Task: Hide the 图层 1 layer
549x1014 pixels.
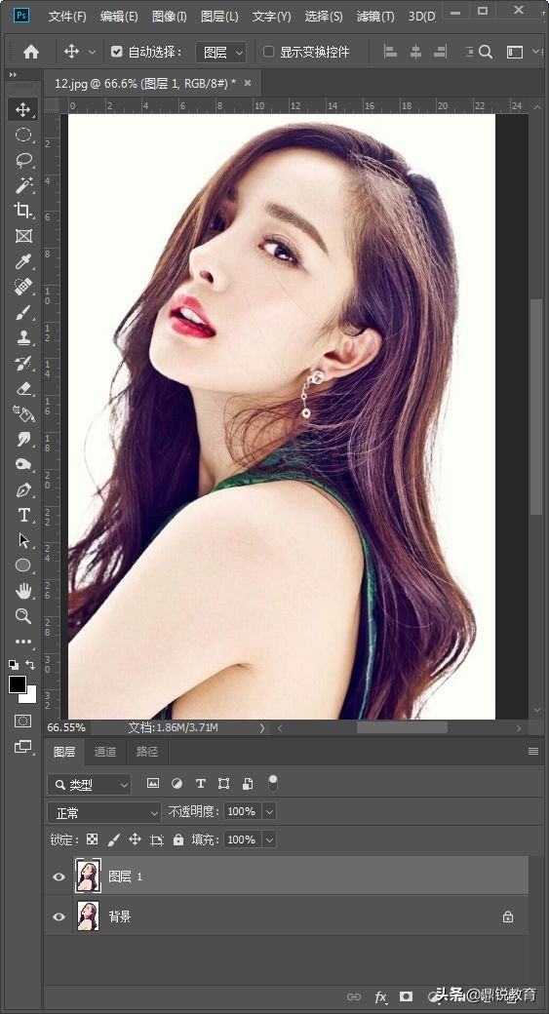Action: pos(59,877)
